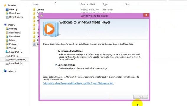
Task: Sort files by Name column
Action: [x=36, y=4]
